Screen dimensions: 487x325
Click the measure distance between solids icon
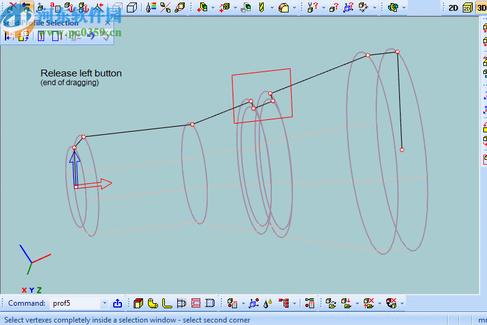coord(363,7)
